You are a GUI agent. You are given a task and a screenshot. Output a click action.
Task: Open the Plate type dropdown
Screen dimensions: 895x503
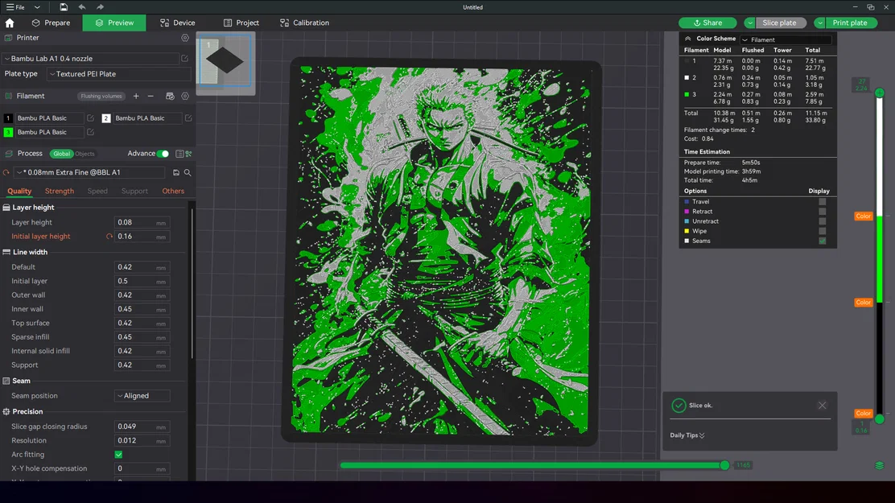pyautogui.click(x=118, y=73)
